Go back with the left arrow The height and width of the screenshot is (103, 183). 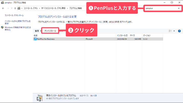3,8
